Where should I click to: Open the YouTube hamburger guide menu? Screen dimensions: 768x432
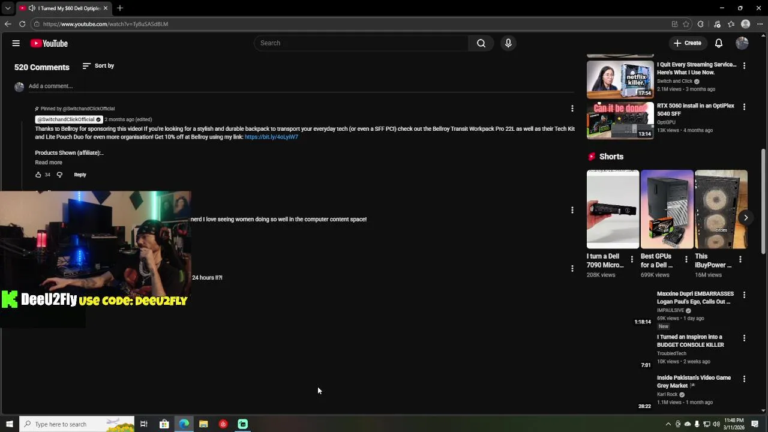point(16,43)
